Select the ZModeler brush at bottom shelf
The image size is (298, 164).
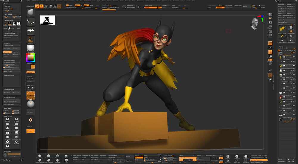pos(58,161)
